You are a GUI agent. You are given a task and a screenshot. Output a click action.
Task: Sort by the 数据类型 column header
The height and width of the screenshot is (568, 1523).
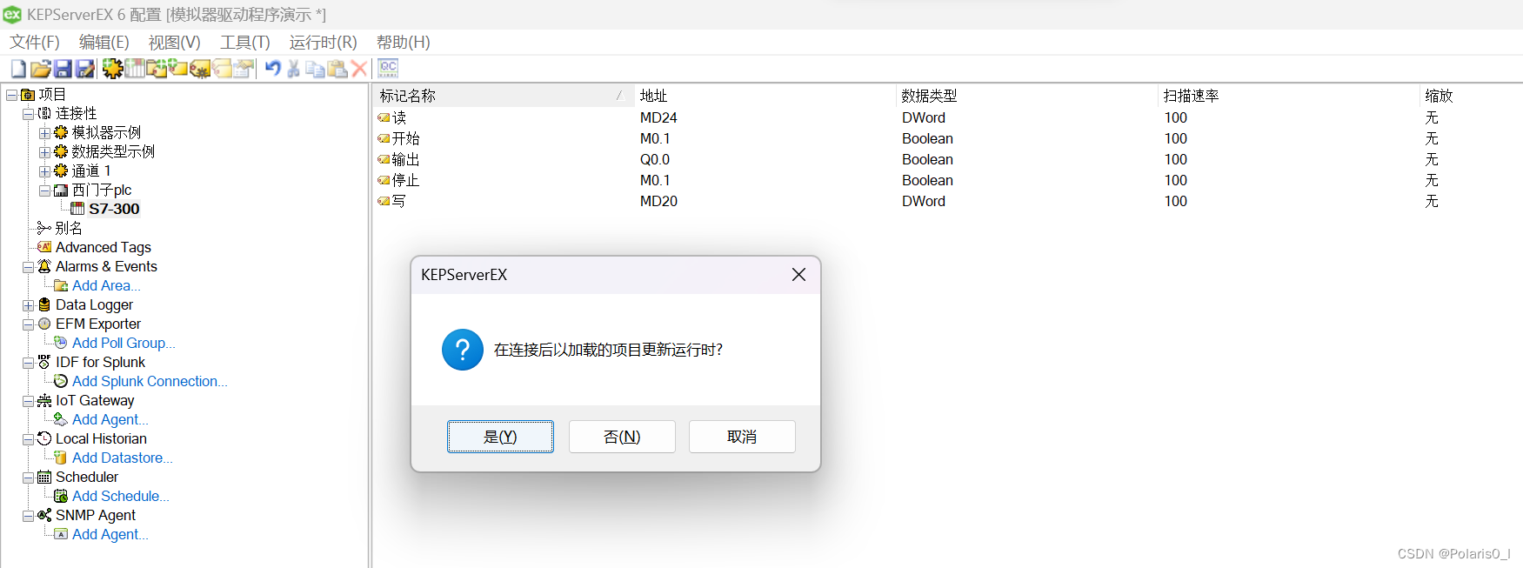[x=1027, y=96]
